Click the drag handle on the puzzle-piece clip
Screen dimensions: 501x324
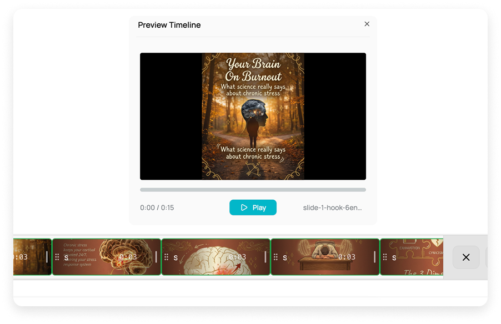point(384,257)
